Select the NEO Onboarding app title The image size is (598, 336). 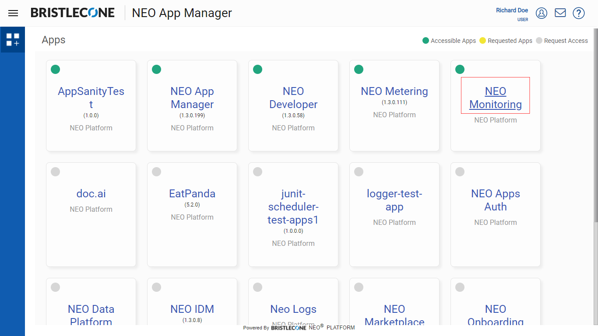click(496, 315)
